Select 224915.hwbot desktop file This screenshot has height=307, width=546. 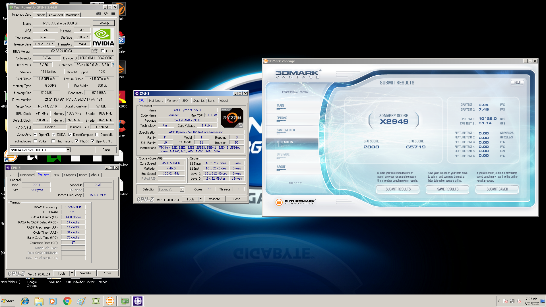(x=97, y=282)
